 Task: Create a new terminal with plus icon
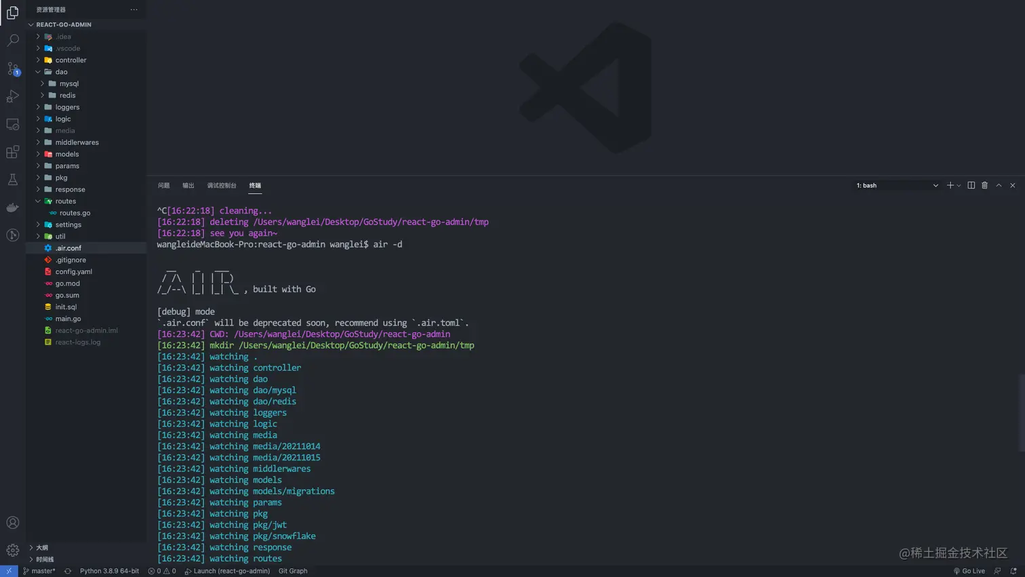coord(950,185)
